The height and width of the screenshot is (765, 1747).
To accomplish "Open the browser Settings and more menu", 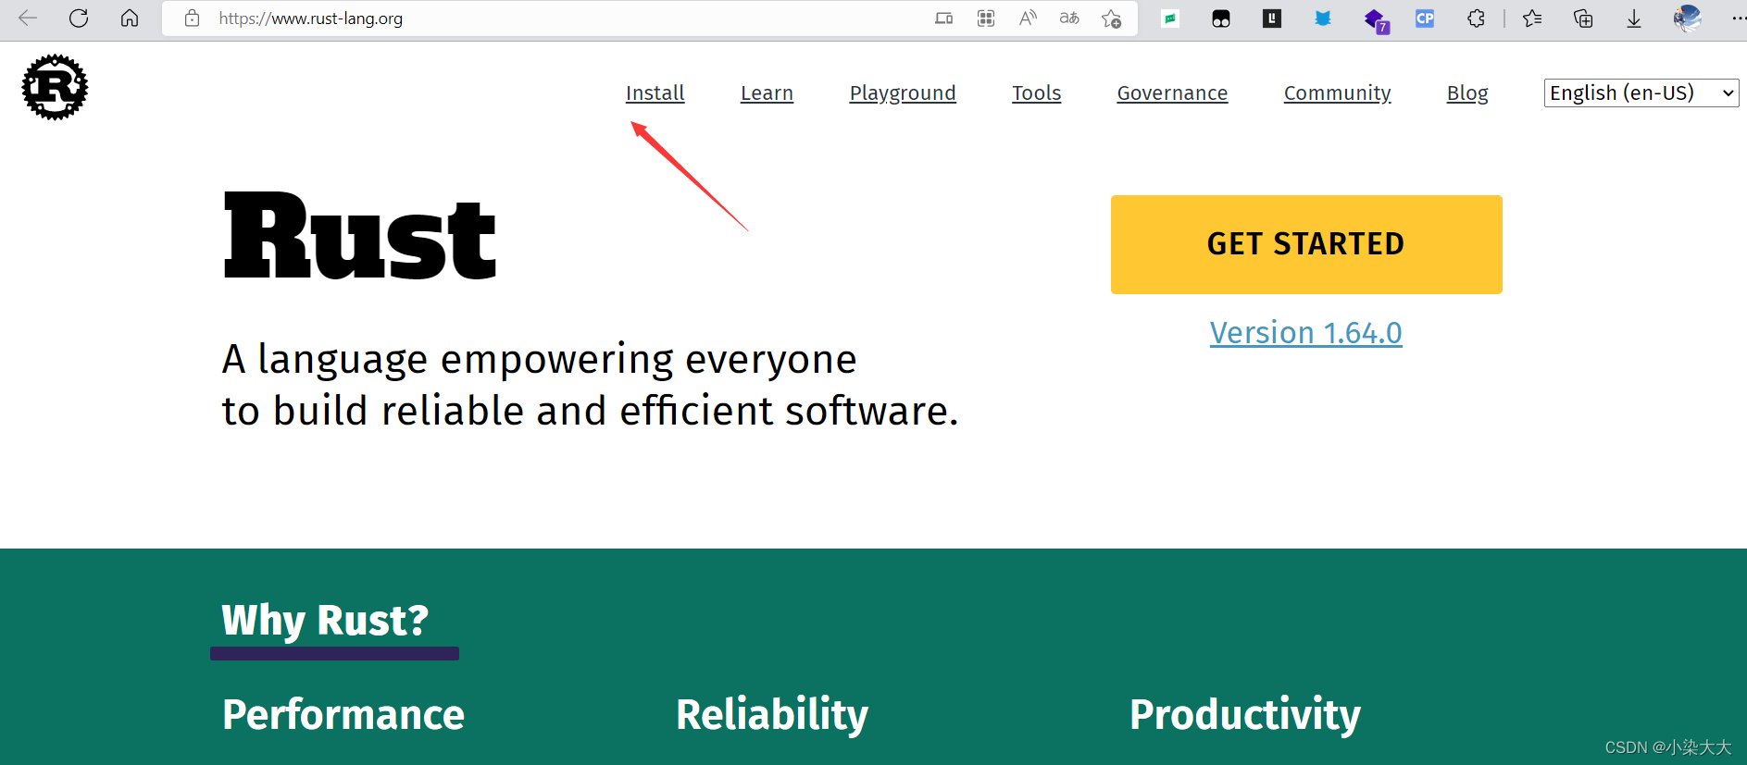I will [x=1738, y=19].
